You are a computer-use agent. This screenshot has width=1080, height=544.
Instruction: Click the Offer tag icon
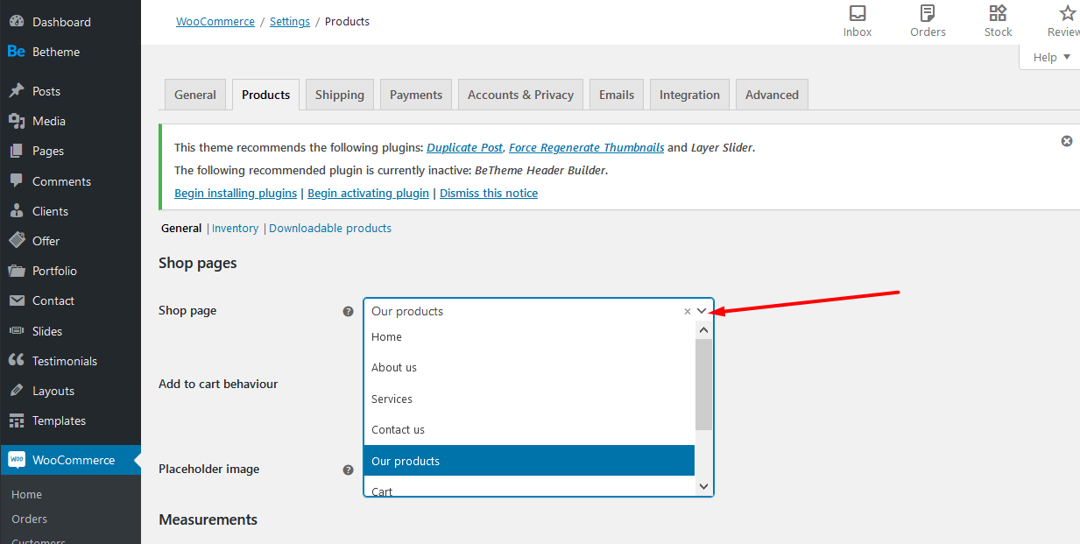[17, 241]
